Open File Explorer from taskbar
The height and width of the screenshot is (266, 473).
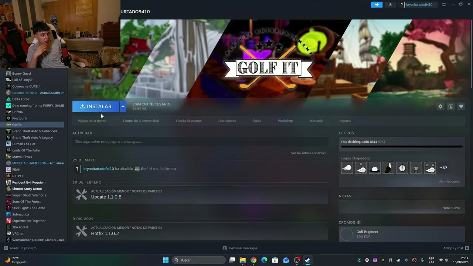point(242,260)
